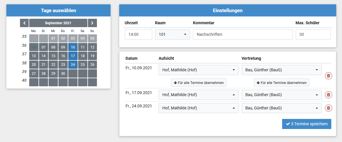Click the Kommentar field with Nachschriften
Image resolution: width=342 pixels, height=142 pixels.
(243, 34)
